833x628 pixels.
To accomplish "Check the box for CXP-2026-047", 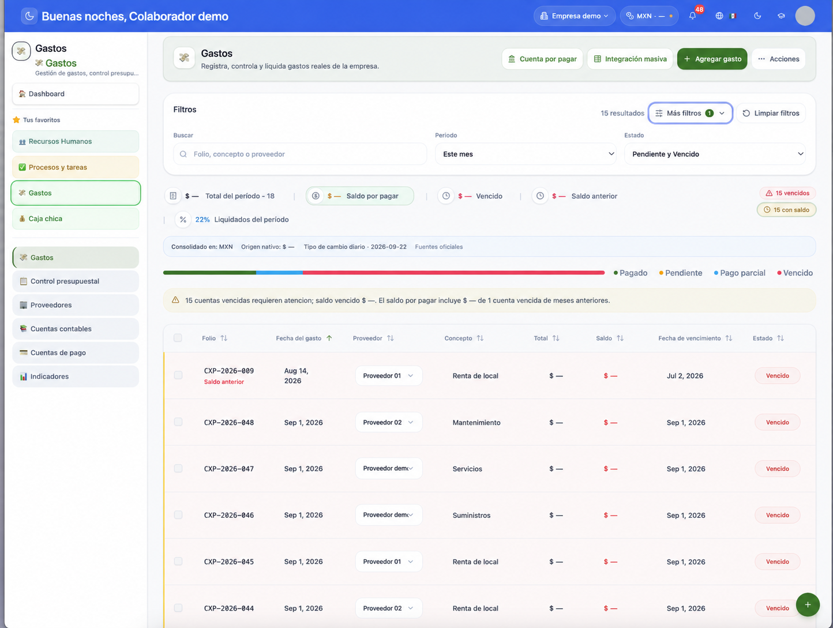I will 178,468.
